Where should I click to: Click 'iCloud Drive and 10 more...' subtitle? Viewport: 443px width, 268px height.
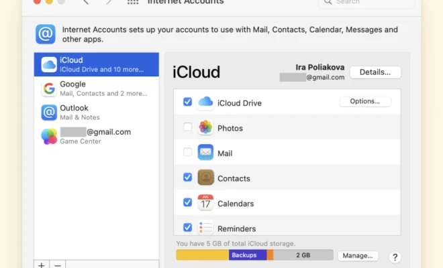[x=102, y=70]
